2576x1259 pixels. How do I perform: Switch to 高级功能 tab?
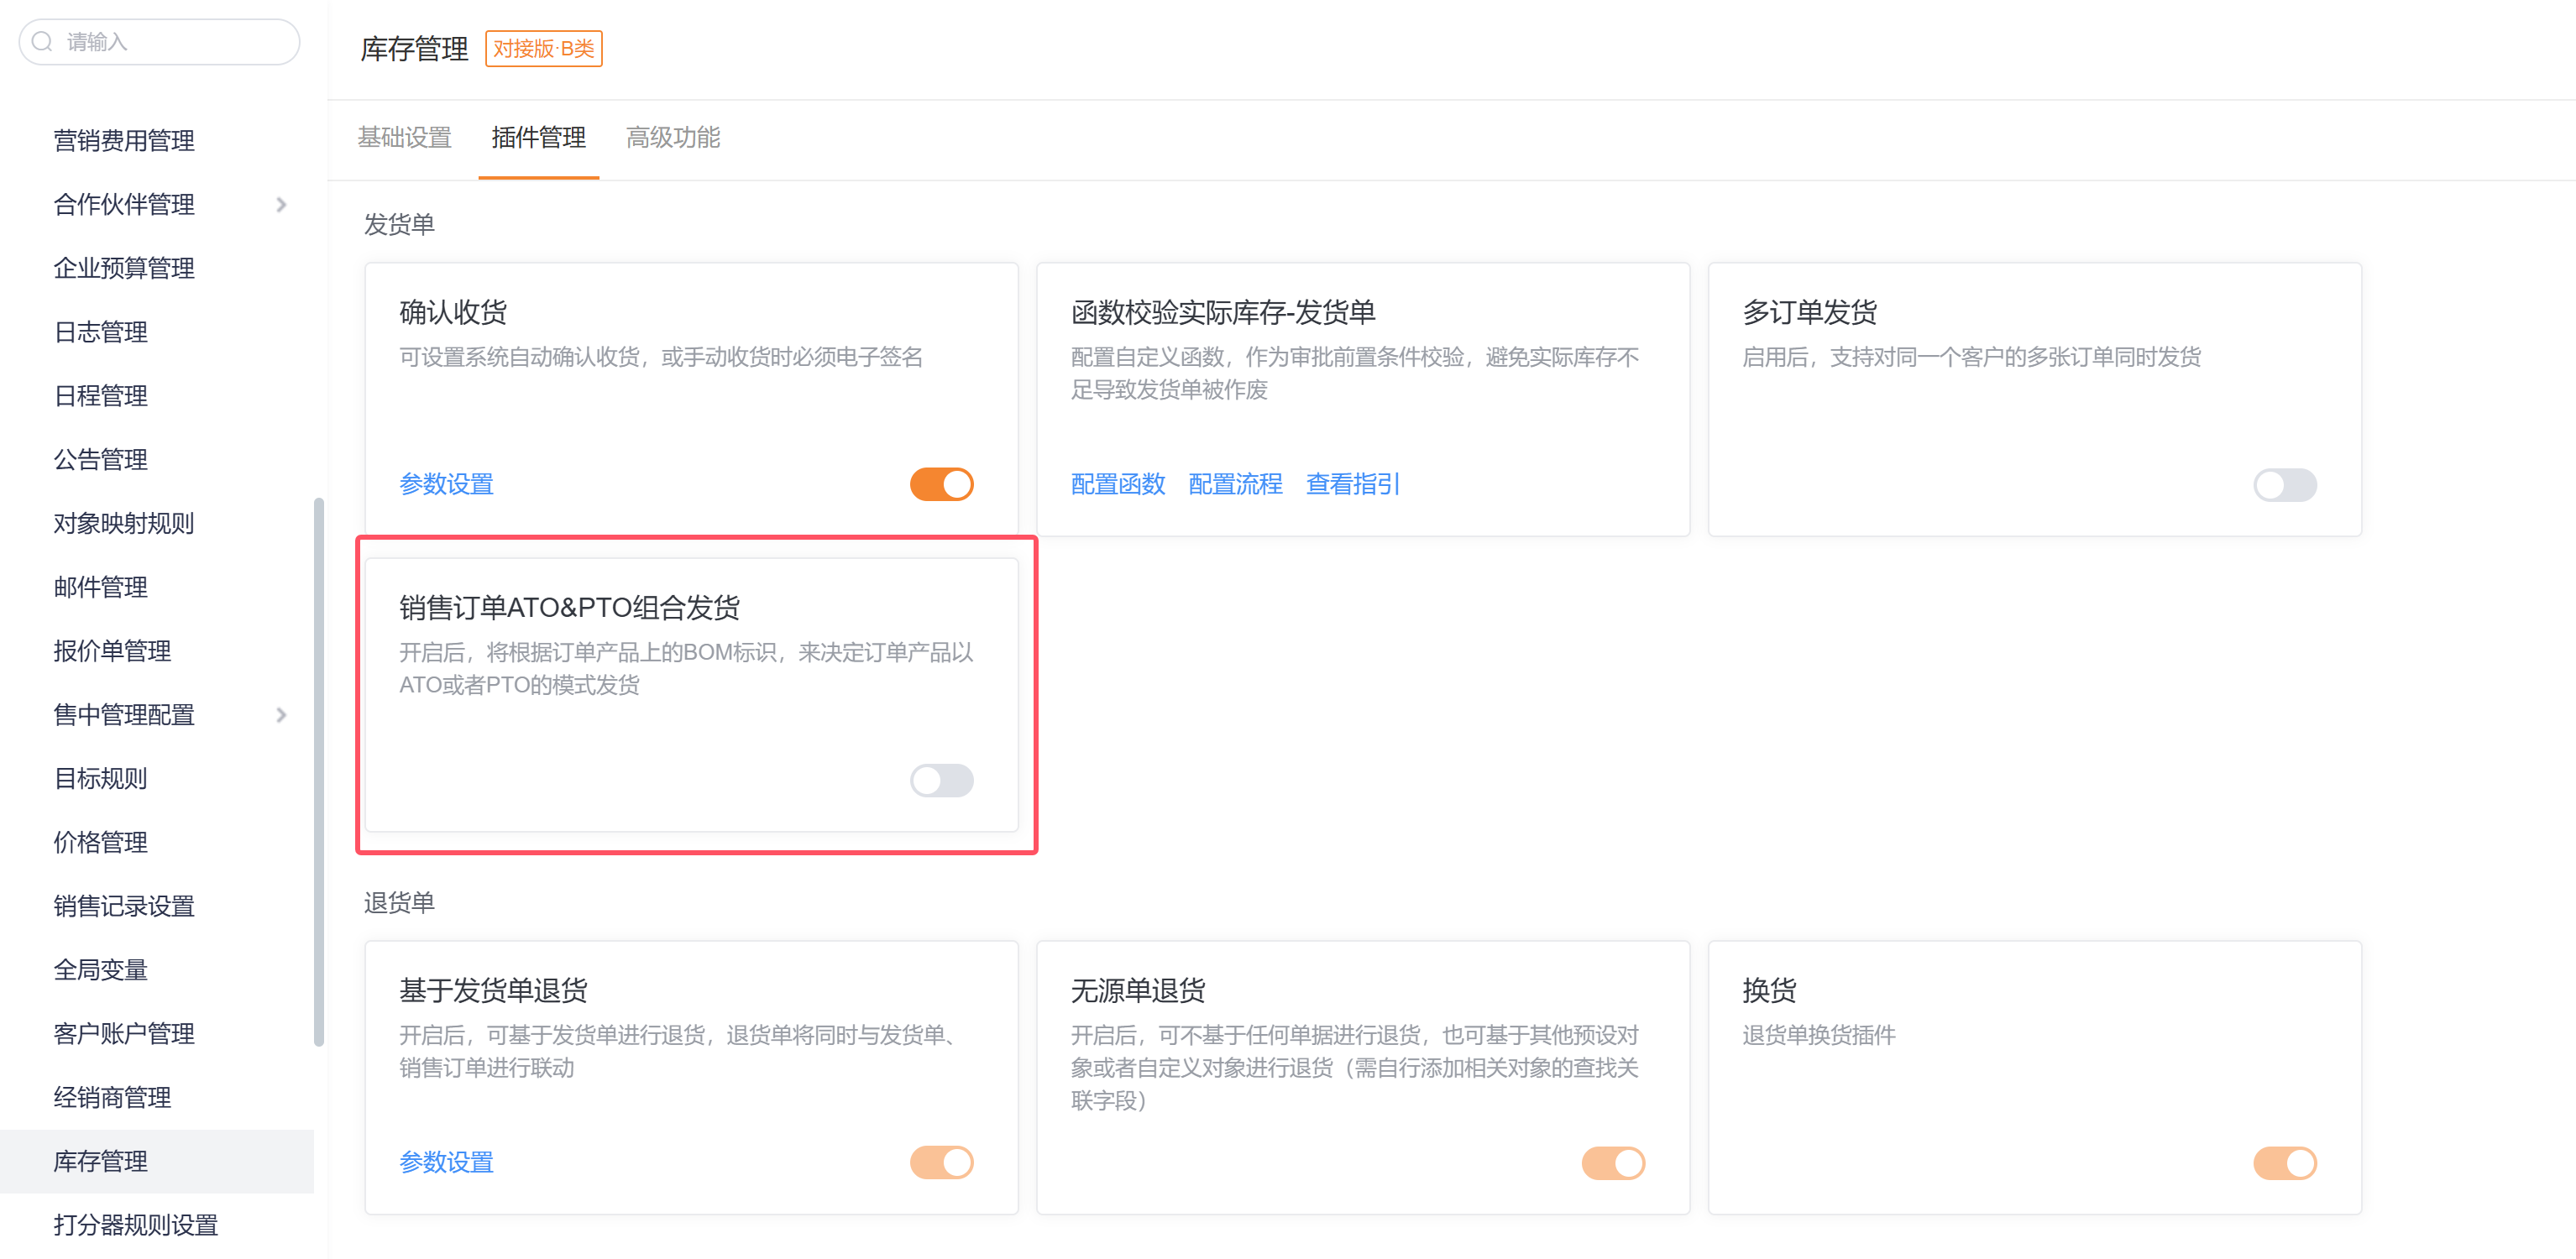(x=673, y=138)
